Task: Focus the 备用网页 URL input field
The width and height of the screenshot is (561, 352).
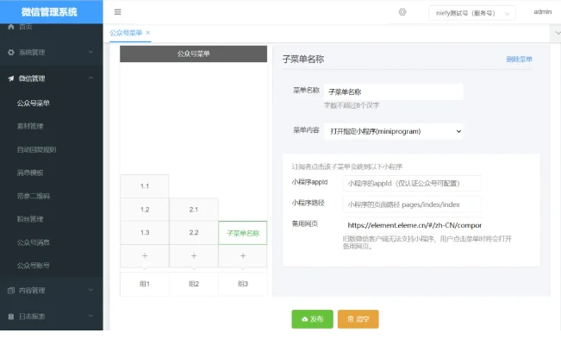Action: (413, 225)
